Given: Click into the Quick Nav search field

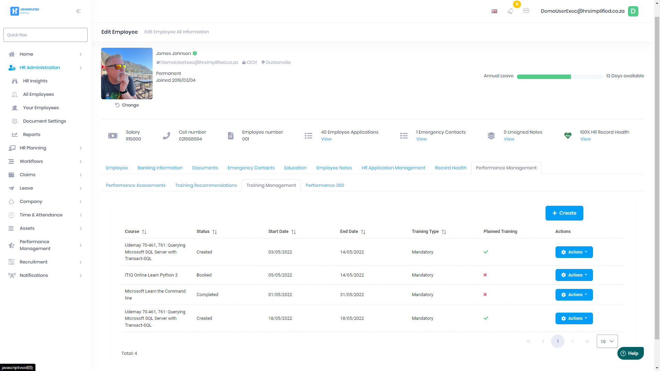Looking at the screenshot, I should click(x=45, y=35).
